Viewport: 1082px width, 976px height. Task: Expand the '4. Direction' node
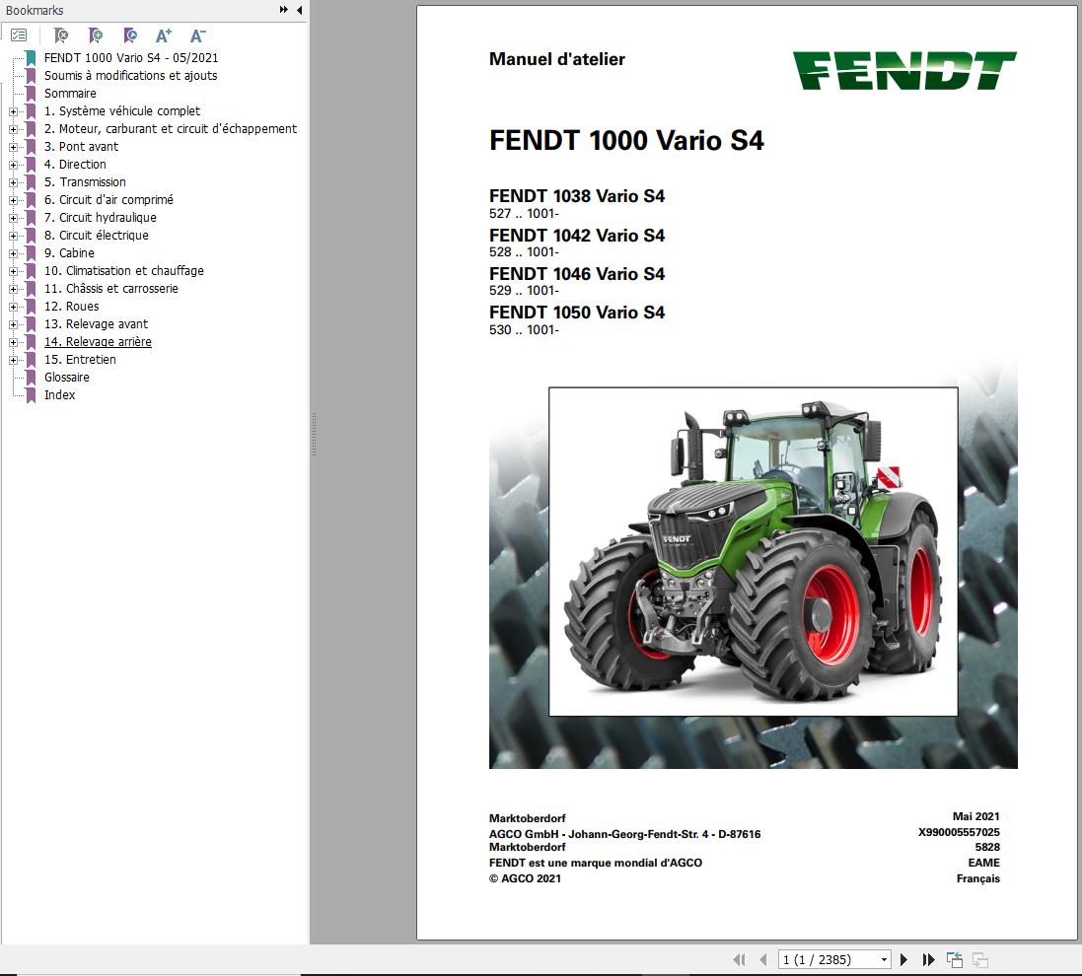pos(13,165)
